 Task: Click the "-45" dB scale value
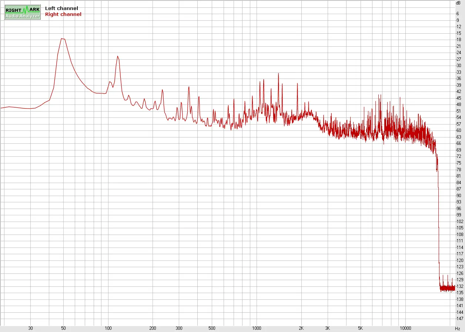(x=459, y=98)
